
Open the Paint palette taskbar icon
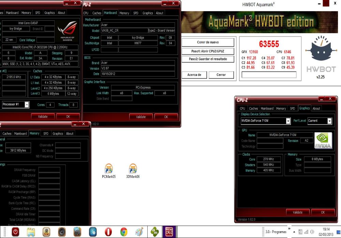coord(139,232)
